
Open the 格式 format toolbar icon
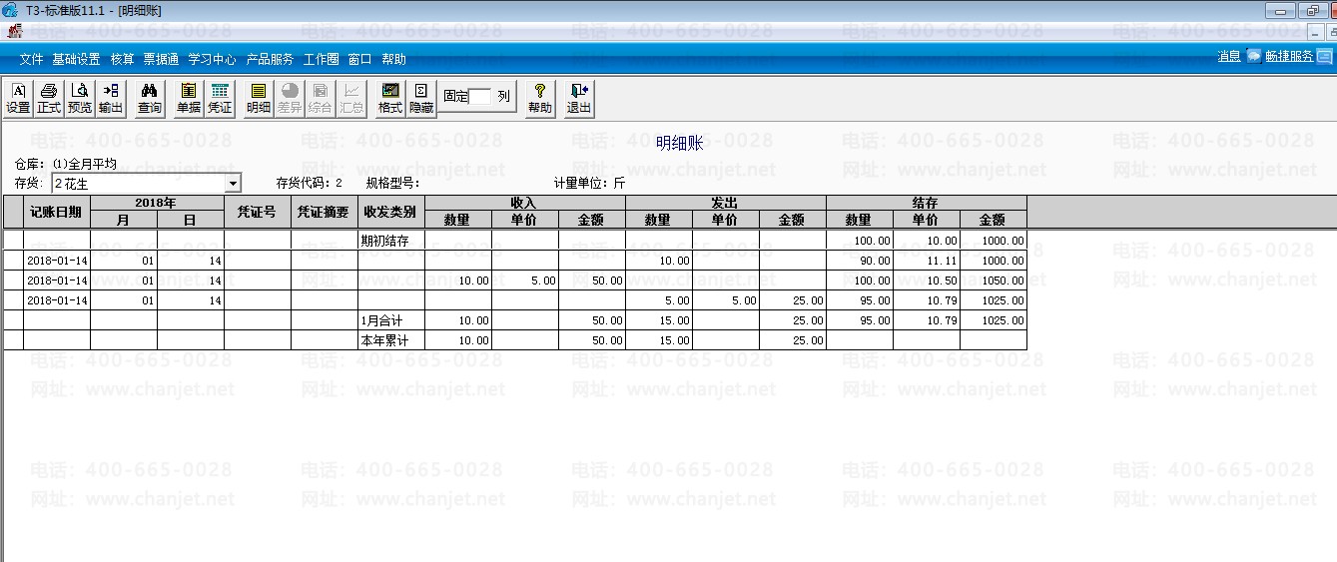click(x=389, y=98)
